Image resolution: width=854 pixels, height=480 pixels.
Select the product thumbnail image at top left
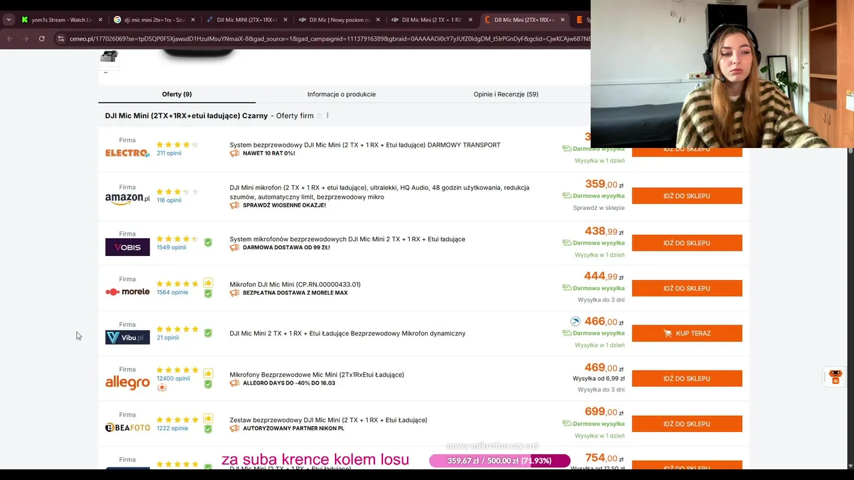(109, 57)
